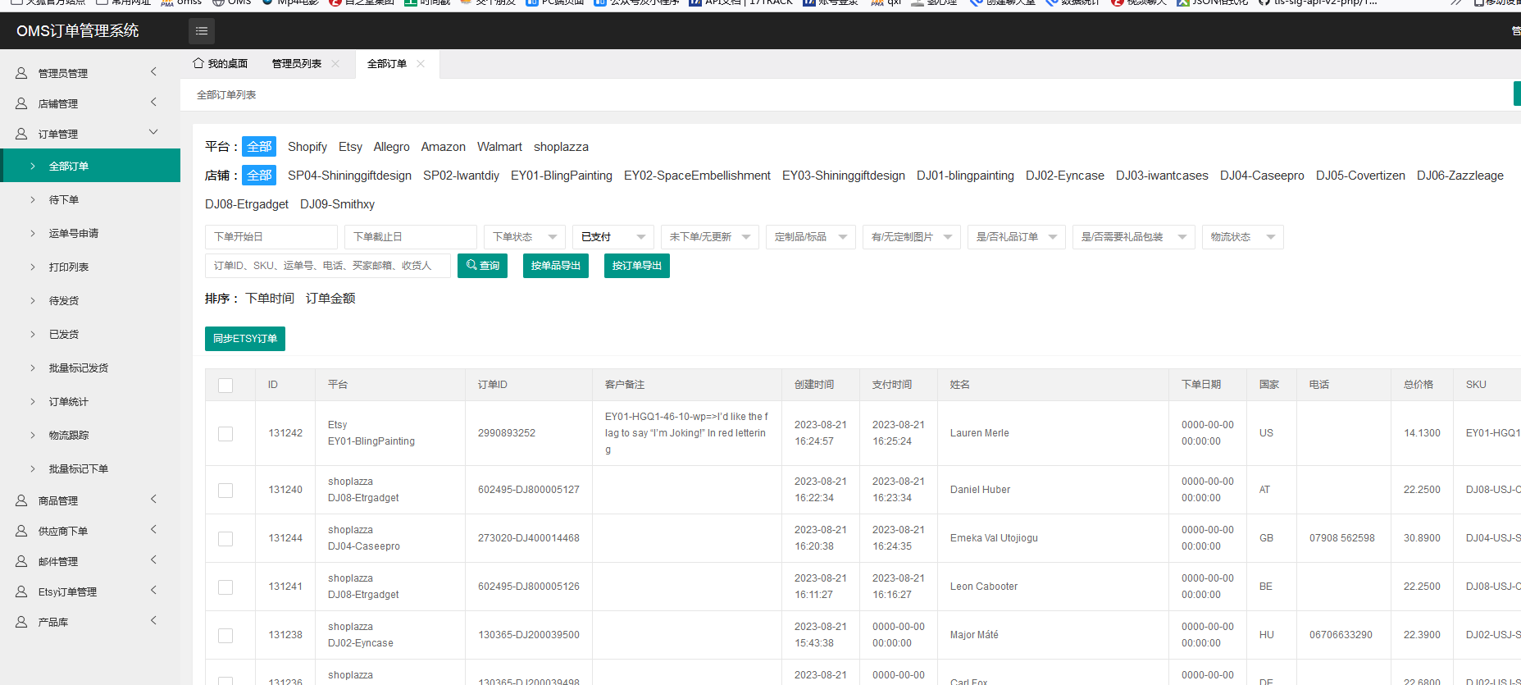Open the 物流状态 dropdown
This screenshot has width=1521, height=685.
[x=1243, y=237]
